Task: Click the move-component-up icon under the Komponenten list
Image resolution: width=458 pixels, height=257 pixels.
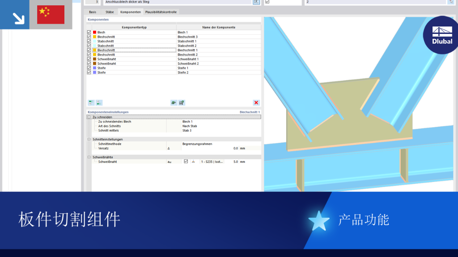Action: click(91, 103)
